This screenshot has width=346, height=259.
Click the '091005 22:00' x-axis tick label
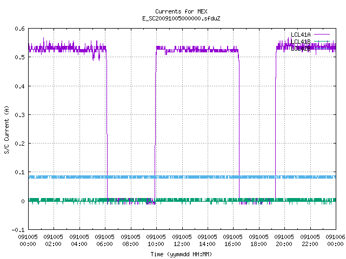(x=310, y=240)
